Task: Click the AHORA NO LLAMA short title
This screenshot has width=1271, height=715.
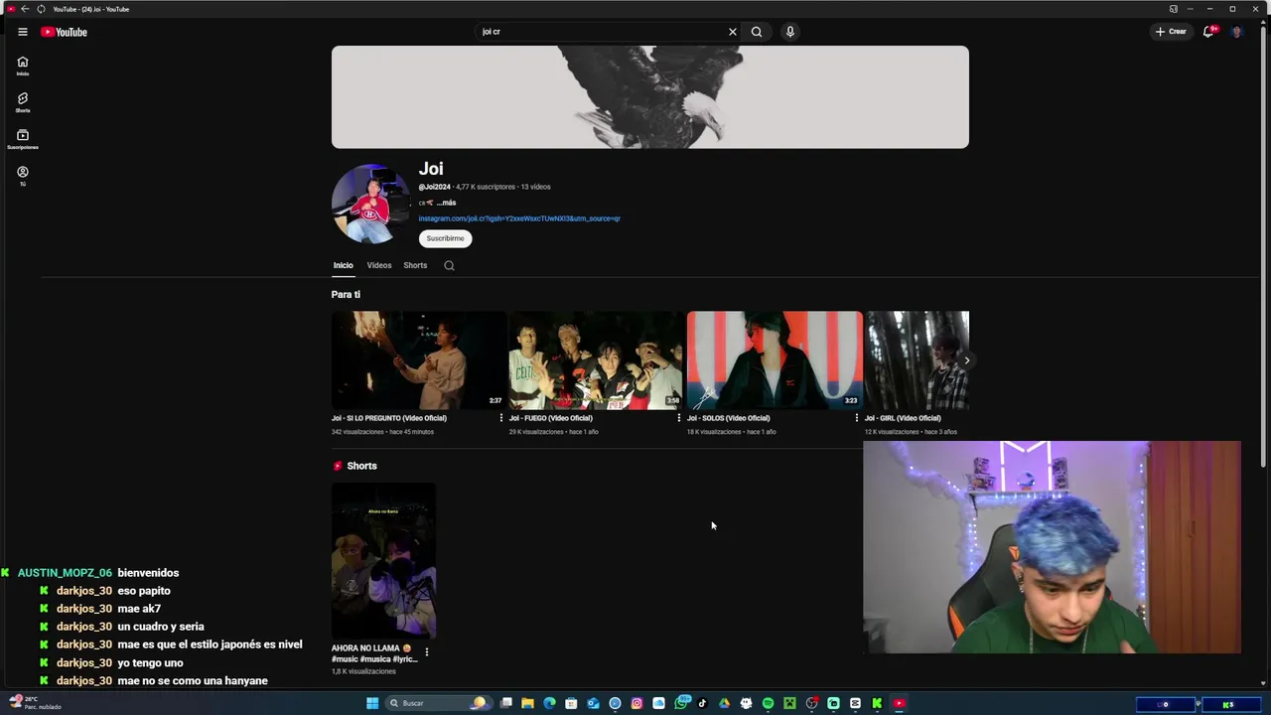Action: (x=374, y=652)
